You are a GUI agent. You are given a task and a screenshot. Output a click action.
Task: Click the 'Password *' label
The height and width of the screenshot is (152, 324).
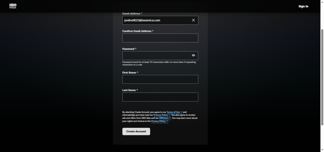click(129, 49)
